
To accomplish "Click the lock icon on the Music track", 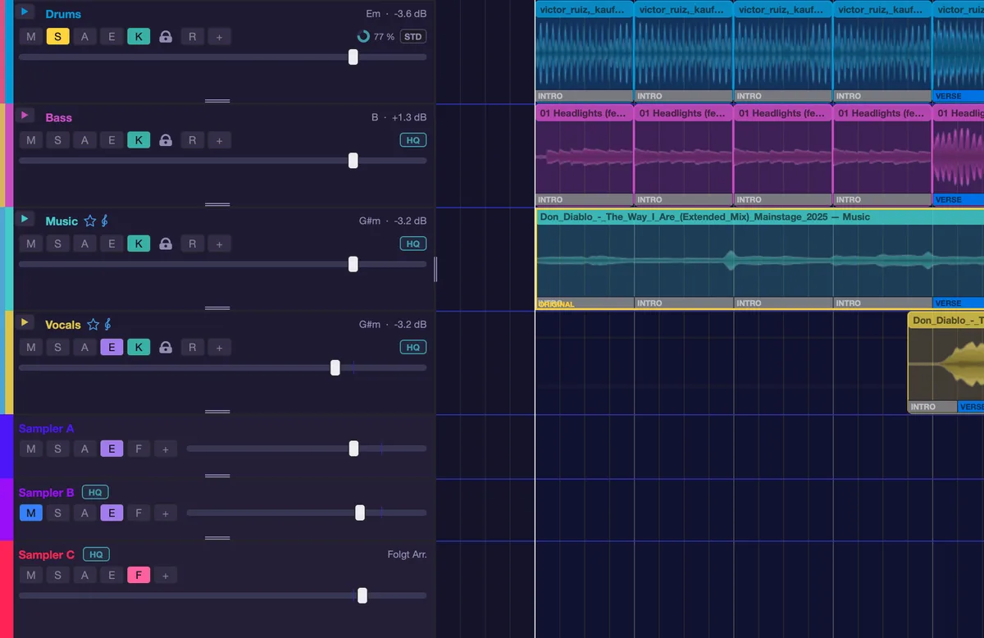I will [x=166, y=244].
